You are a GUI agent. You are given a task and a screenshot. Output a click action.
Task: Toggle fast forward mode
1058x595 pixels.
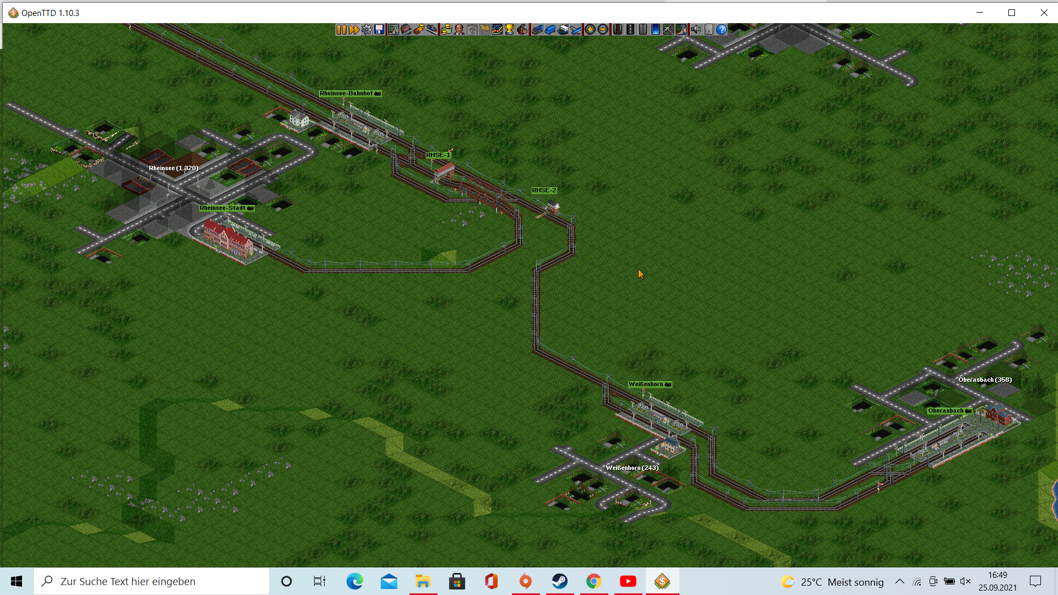(x=354, y=30)
